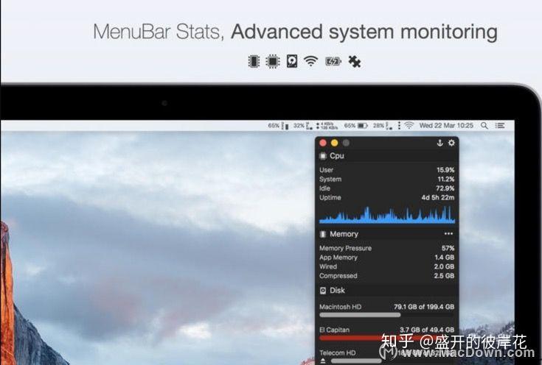Image resolution: width=542 pixels, height=365 pixels.
Task: Click the Compressed 2.5 GB row
Action: tap(387, 276)
